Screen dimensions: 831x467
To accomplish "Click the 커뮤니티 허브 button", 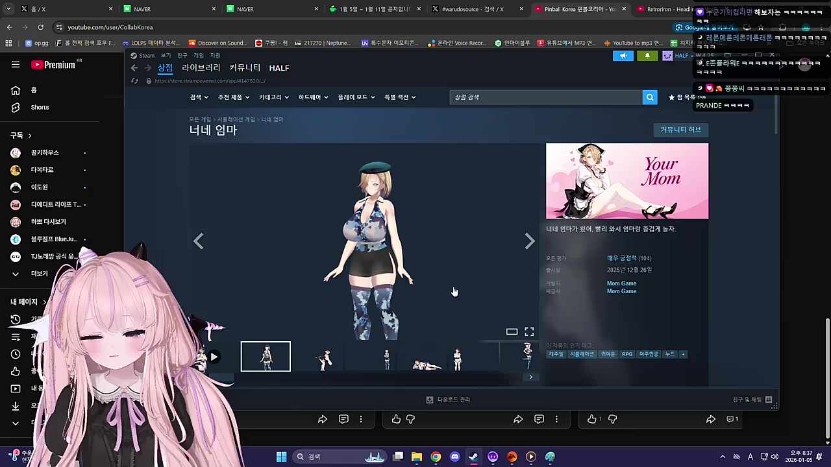I will point(680,130).
